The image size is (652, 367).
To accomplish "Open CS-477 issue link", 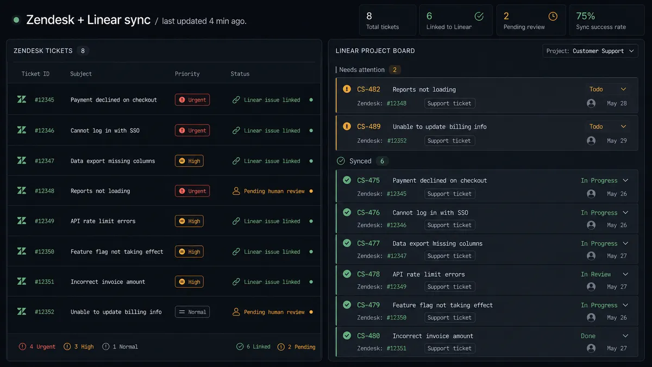I will tap(368, 244).
